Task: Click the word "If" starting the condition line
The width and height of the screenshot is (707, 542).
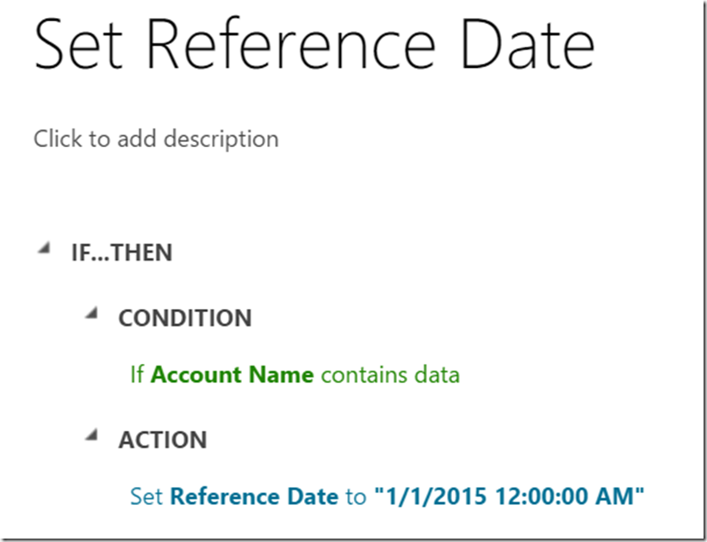Action: [x=137, y=375]
